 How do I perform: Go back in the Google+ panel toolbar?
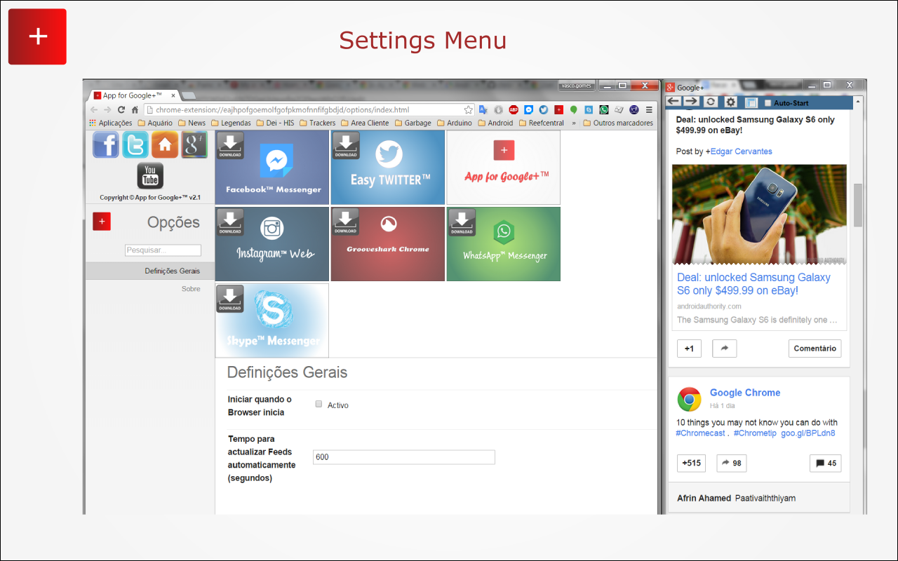pos(673,102)
